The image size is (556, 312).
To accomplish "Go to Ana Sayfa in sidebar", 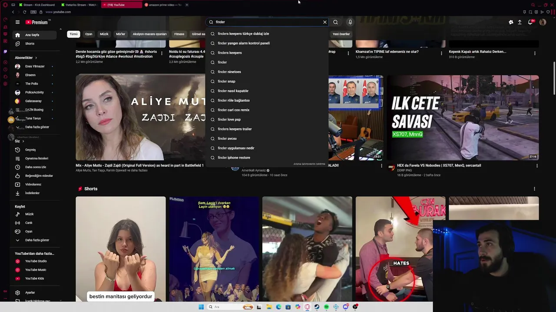I will (35, 35).
